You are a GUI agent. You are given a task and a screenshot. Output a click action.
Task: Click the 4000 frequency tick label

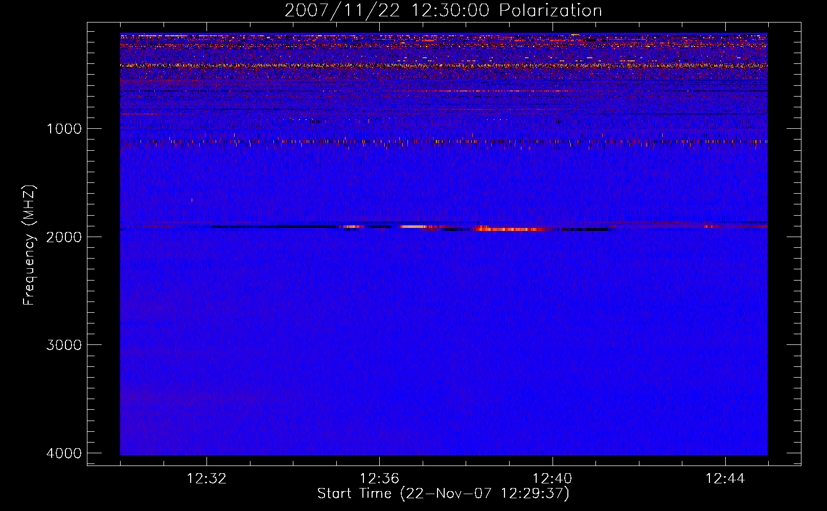click(x=64, y=453)
